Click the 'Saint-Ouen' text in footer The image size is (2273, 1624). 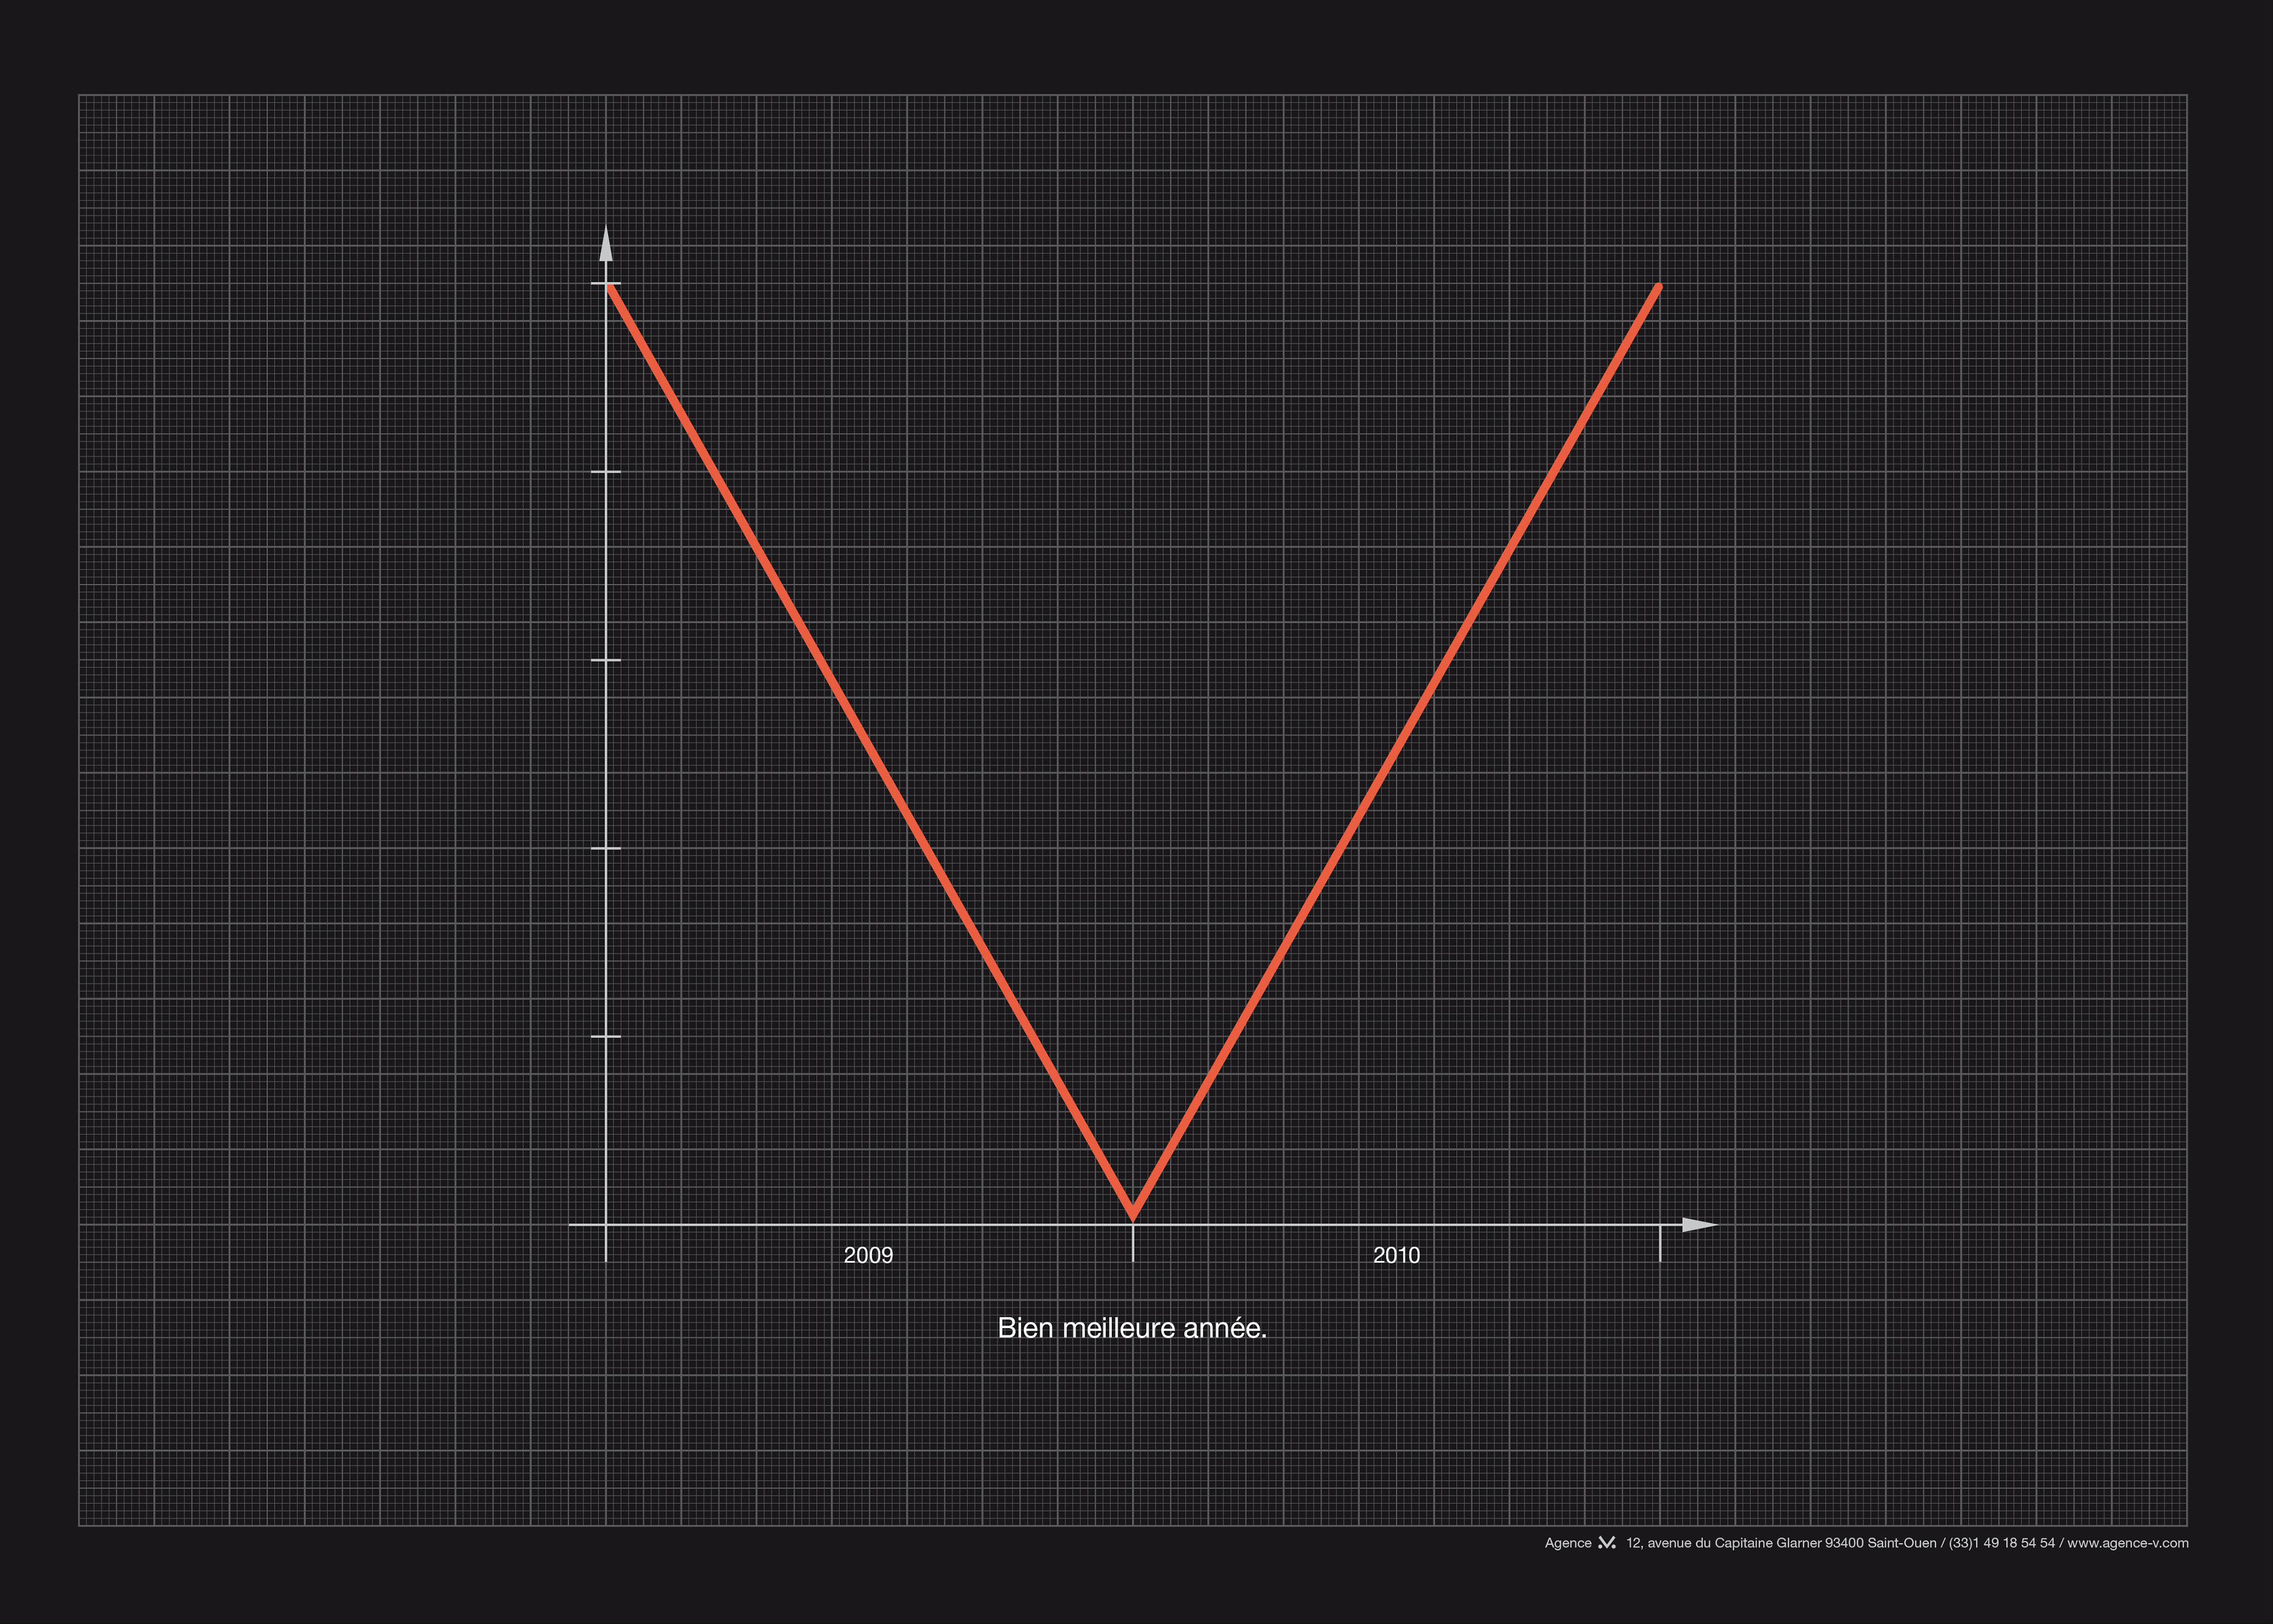[x=1901, y=1543]
